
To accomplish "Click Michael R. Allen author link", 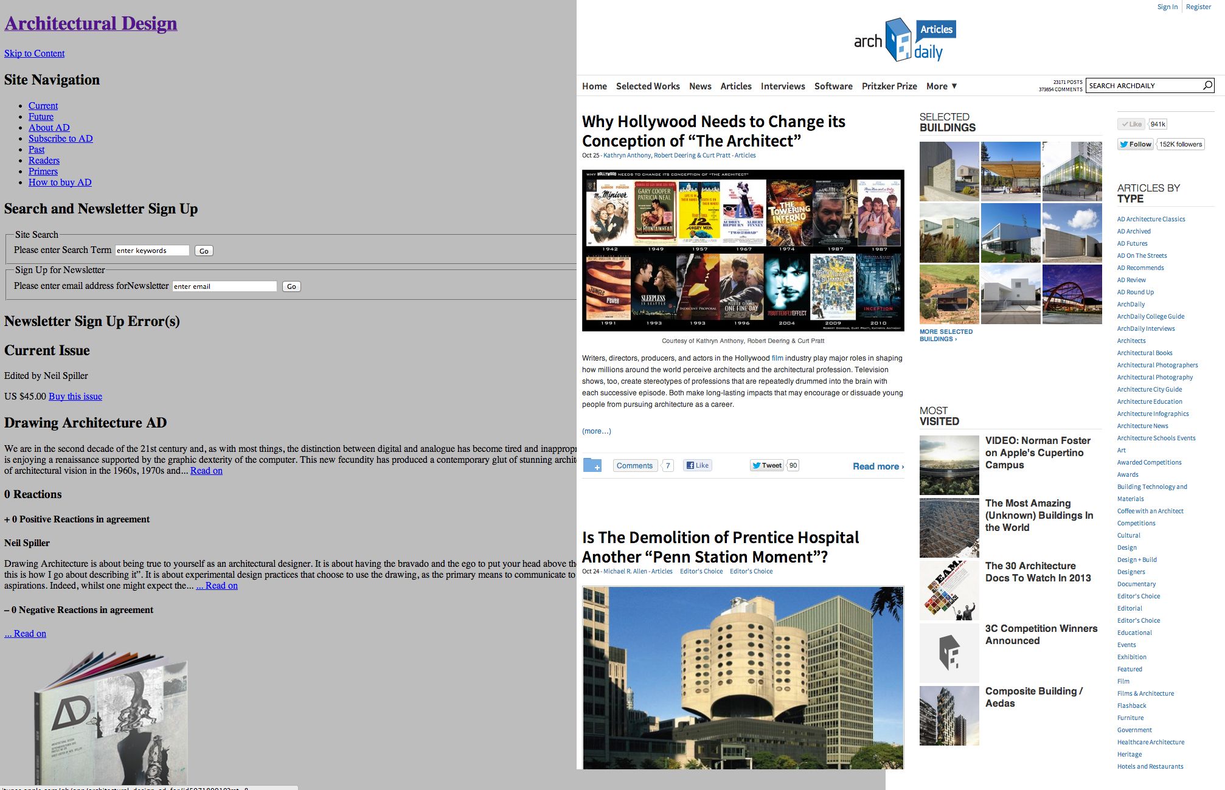I will [x=625, y=571].
